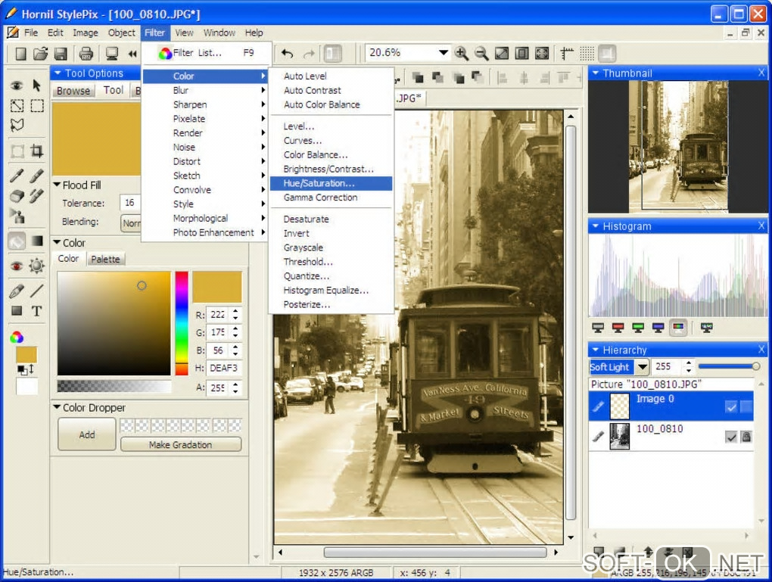
Task: Toggle visibility checkbox of Image 0 layer
Action: pos(731,406)
